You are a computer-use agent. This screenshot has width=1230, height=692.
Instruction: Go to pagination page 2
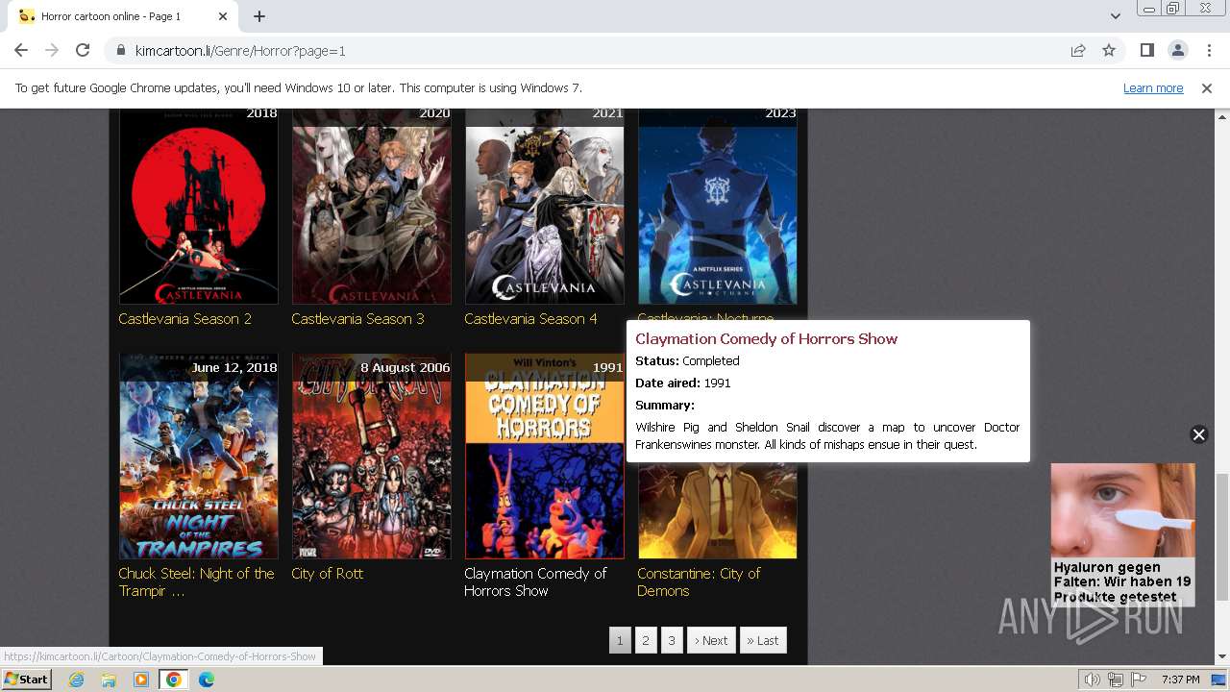[646, 640]
